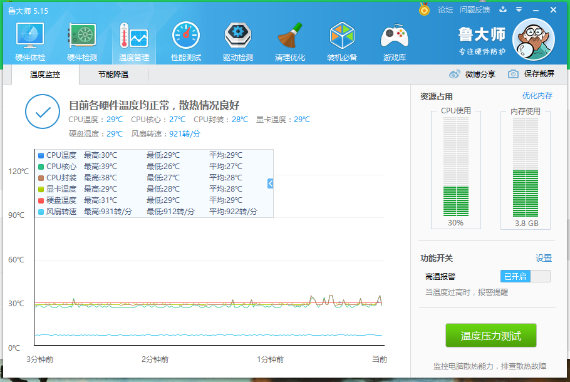Toggle 硬盘温度 red series swatch
Image resolution: width=570 pixels, height=382 pixels.
pos(41,200)
